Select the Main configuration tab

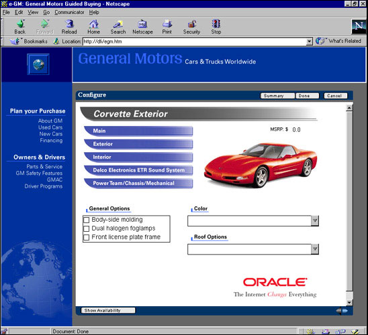138,131
